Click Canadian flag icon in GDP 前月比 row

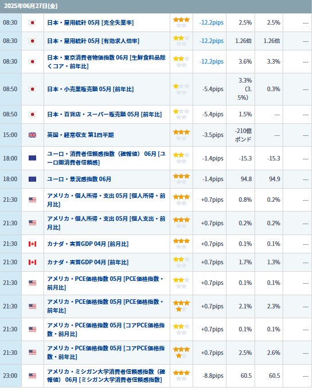pos(33,244)
